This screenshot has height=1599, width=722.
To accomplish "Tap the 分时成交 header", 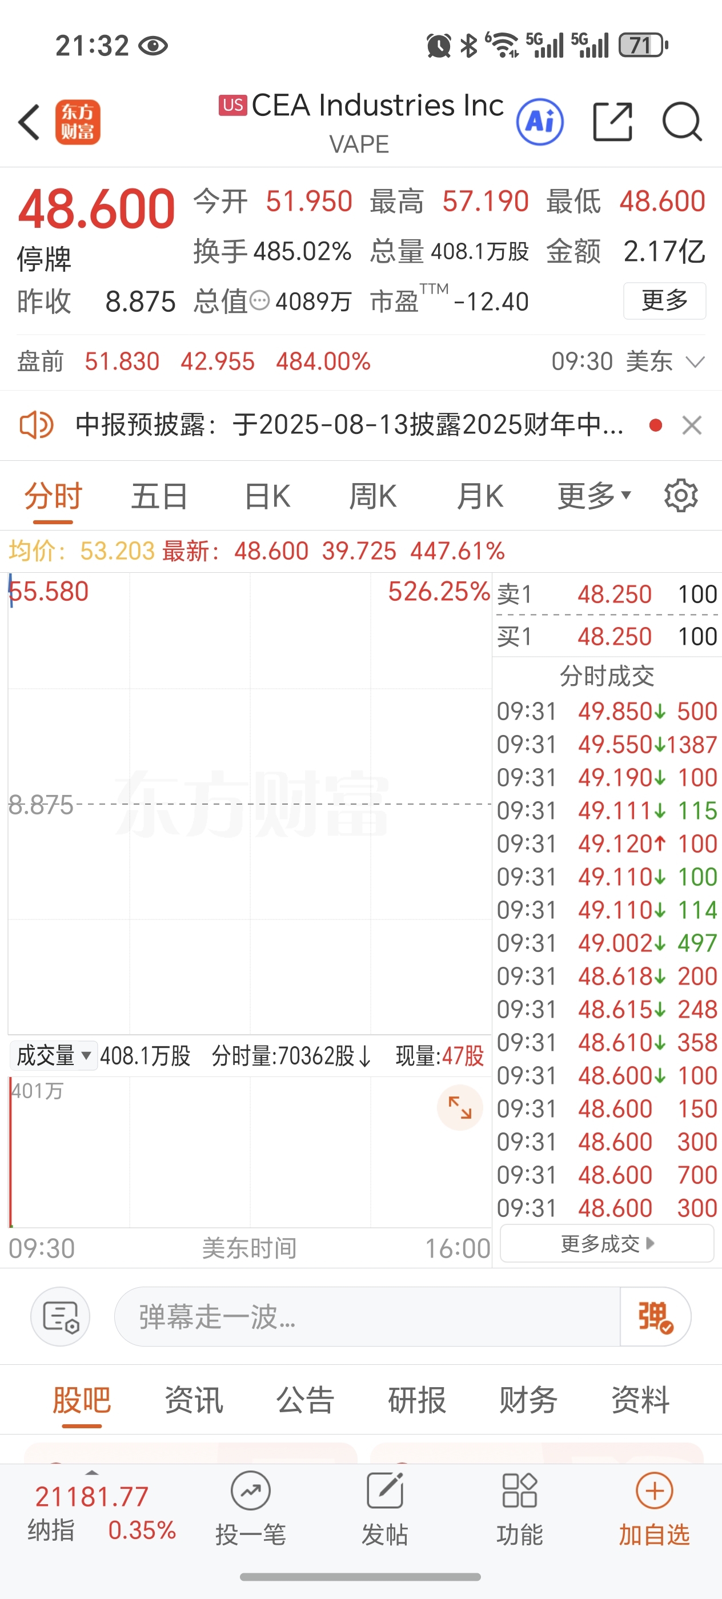I will click(607, 676).
